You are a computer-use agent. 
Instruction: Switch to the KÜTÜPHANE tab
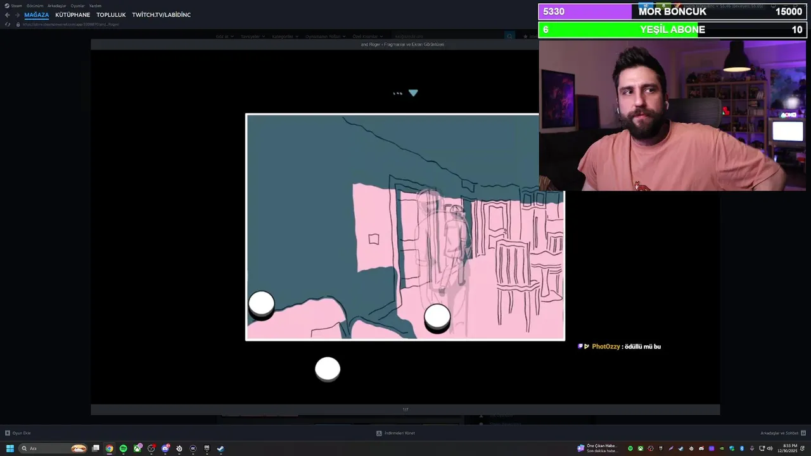[x=73, y=15]
